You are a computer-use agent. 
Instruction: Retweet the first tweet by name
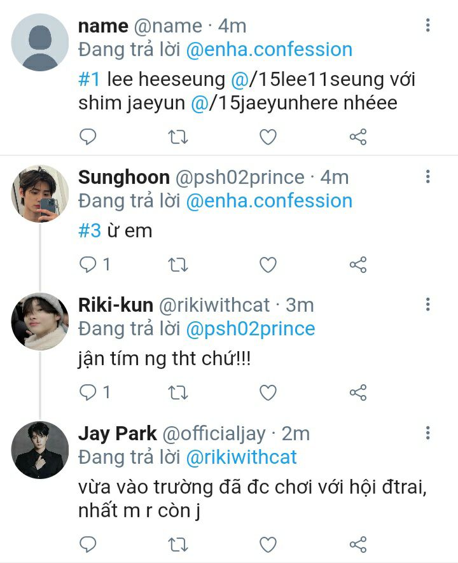[178, 137]
